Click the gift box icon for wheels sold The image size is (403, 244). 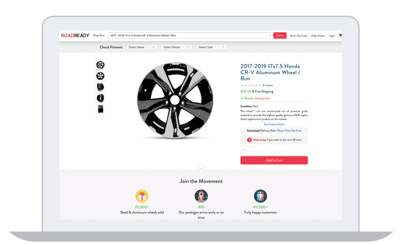pos(143,195)
